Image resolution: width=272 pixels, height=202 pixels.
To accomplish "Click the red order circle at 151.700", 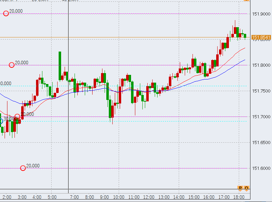I will (17, 117).
